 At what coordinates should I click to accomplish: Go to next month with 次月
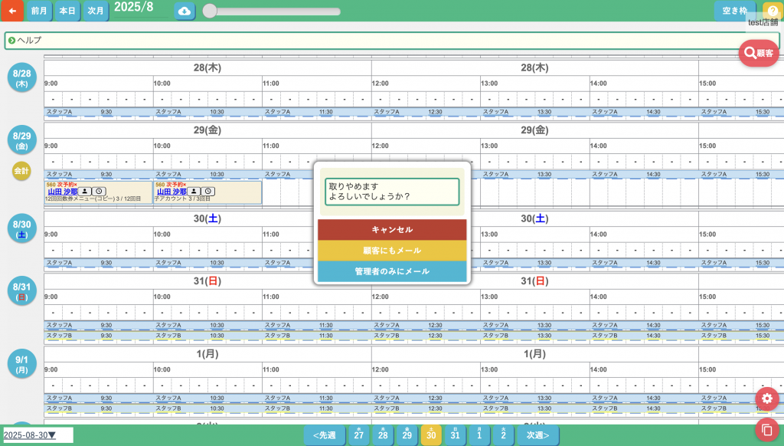[95, 11]
